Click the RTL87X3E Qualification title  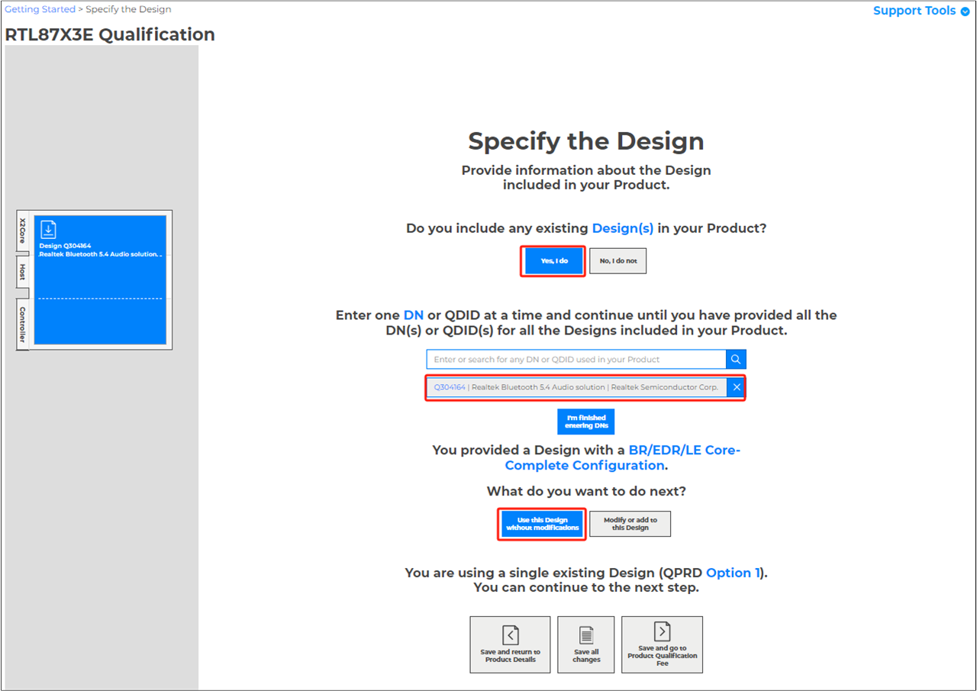pos(110,34)
